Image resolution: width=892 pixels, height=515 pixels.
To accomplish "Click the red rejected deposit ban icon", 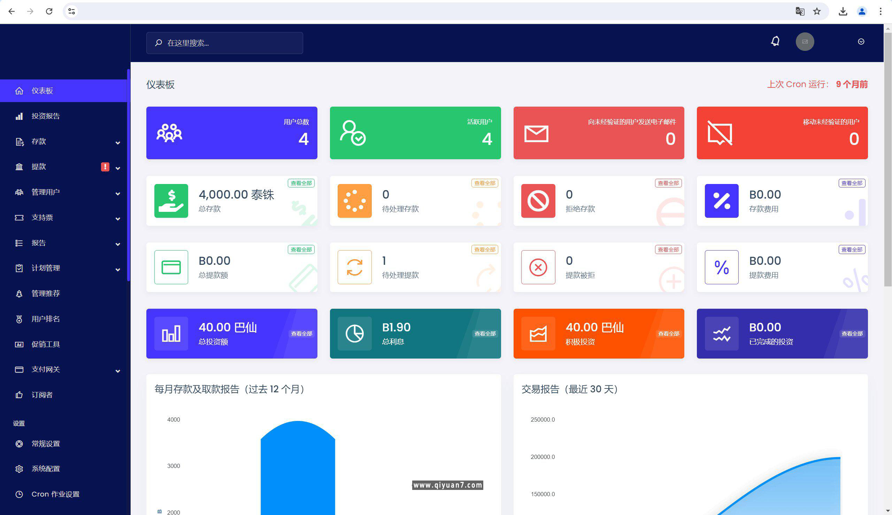I will 538,201.
